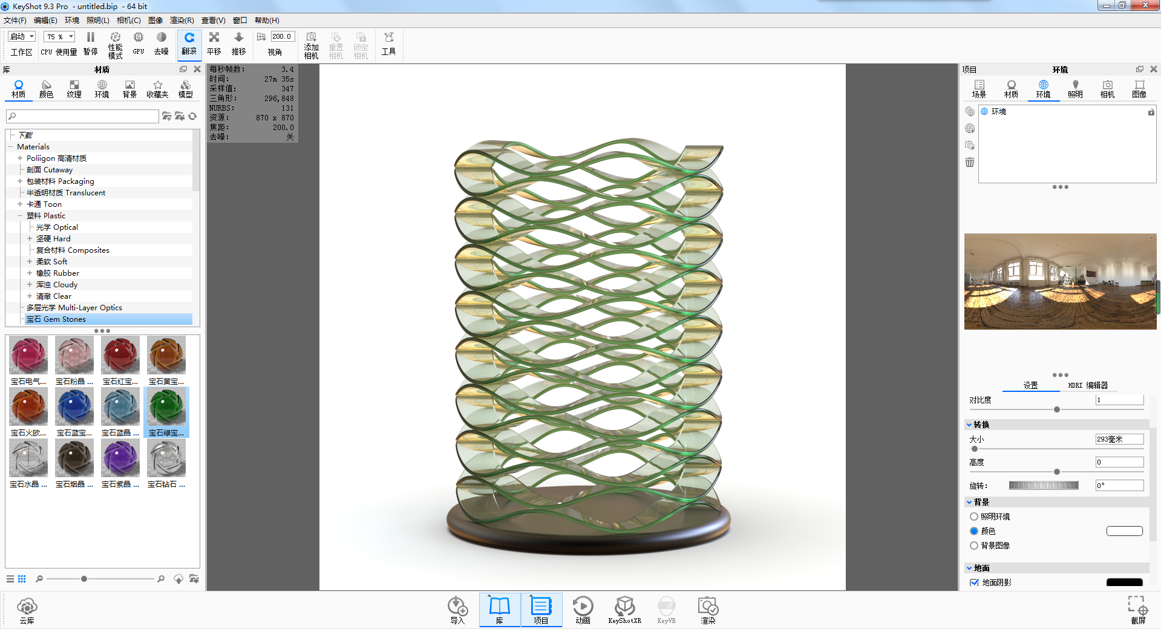1161x629 pixels.
Task: Click the add-folder icon beside library search
Action: (x=167, y=116)
